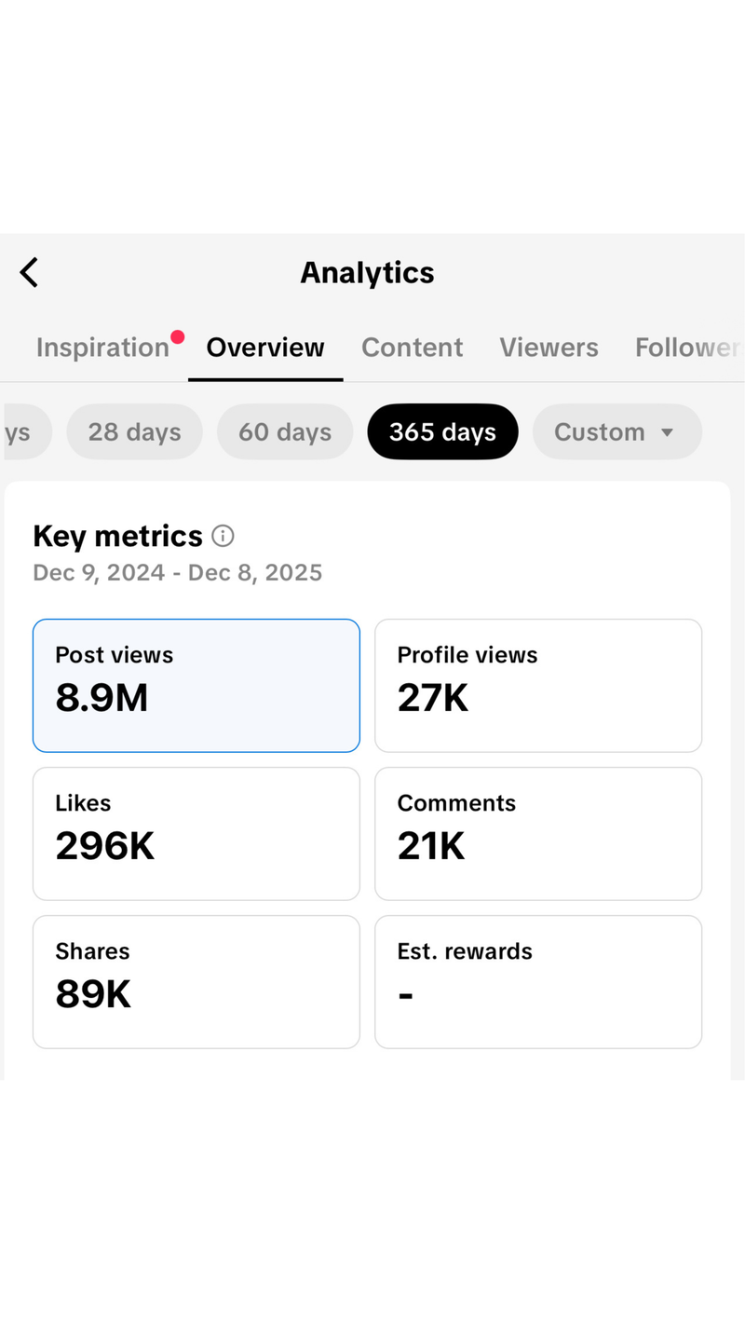This screenshot has height=1325, width=745.
Task: Choose the 60 days range
Action: point(285,431)
